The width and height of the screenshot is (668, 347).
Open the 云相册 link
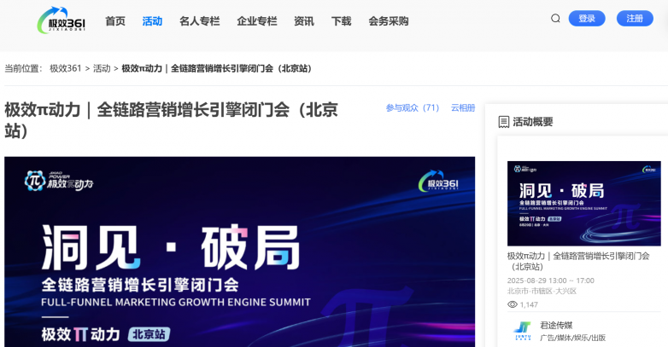tap(463, 108)
